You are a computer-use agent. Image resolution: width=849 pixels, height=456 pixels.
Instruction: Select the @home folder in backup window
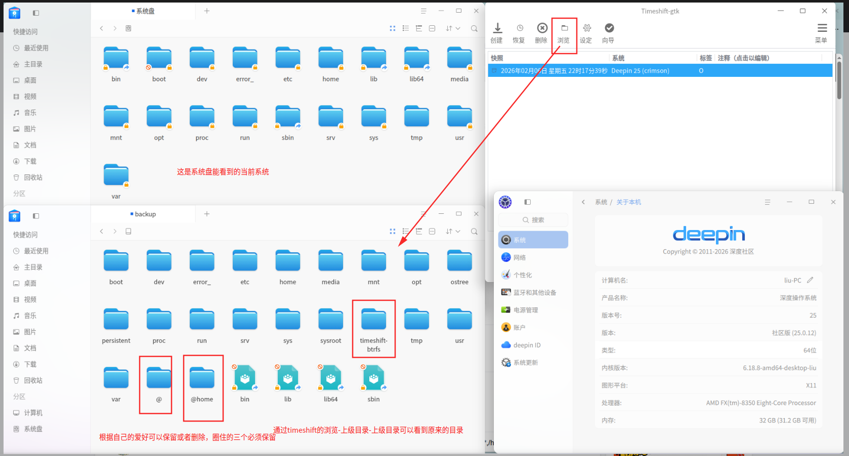pos(202,385)
